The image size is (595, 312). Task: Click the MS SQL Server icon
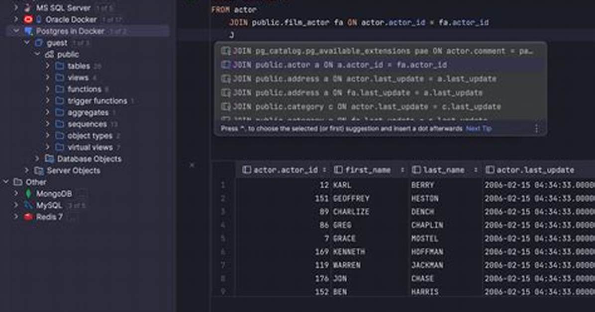pyautogui.click(x=28, y=7)
